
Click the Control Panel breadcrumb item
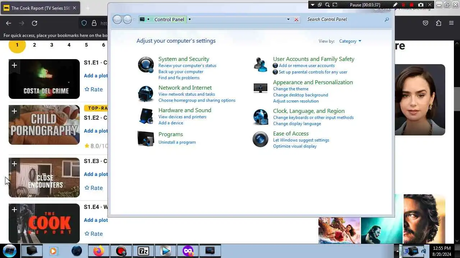pos(169,19)
